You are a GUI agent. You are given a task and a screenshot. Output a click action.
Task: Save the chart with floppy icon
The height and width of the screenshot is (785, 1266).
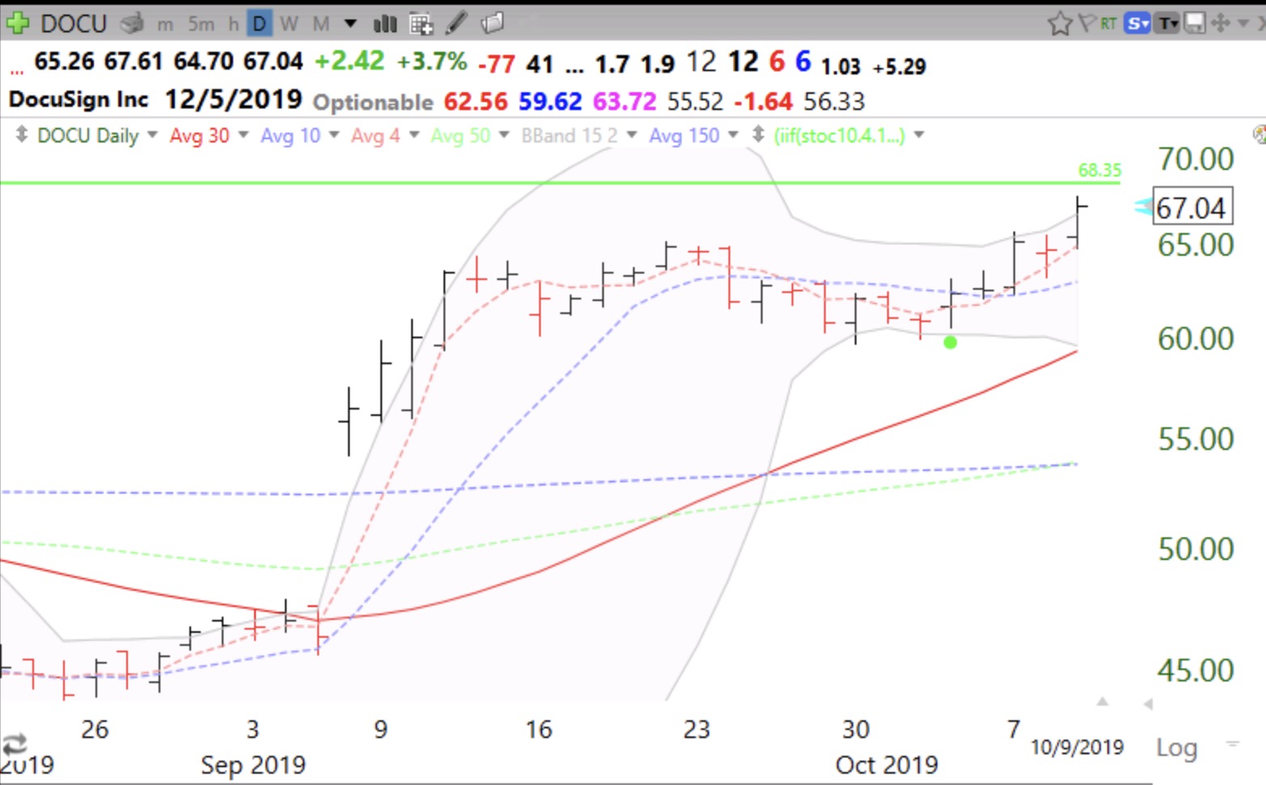pyautogui.click(x=1194, y=23)
